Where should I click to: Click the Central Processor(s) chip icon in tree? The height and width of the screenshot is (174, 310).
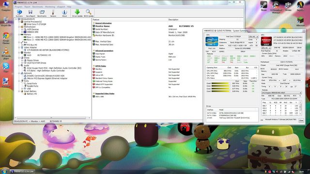22,22
